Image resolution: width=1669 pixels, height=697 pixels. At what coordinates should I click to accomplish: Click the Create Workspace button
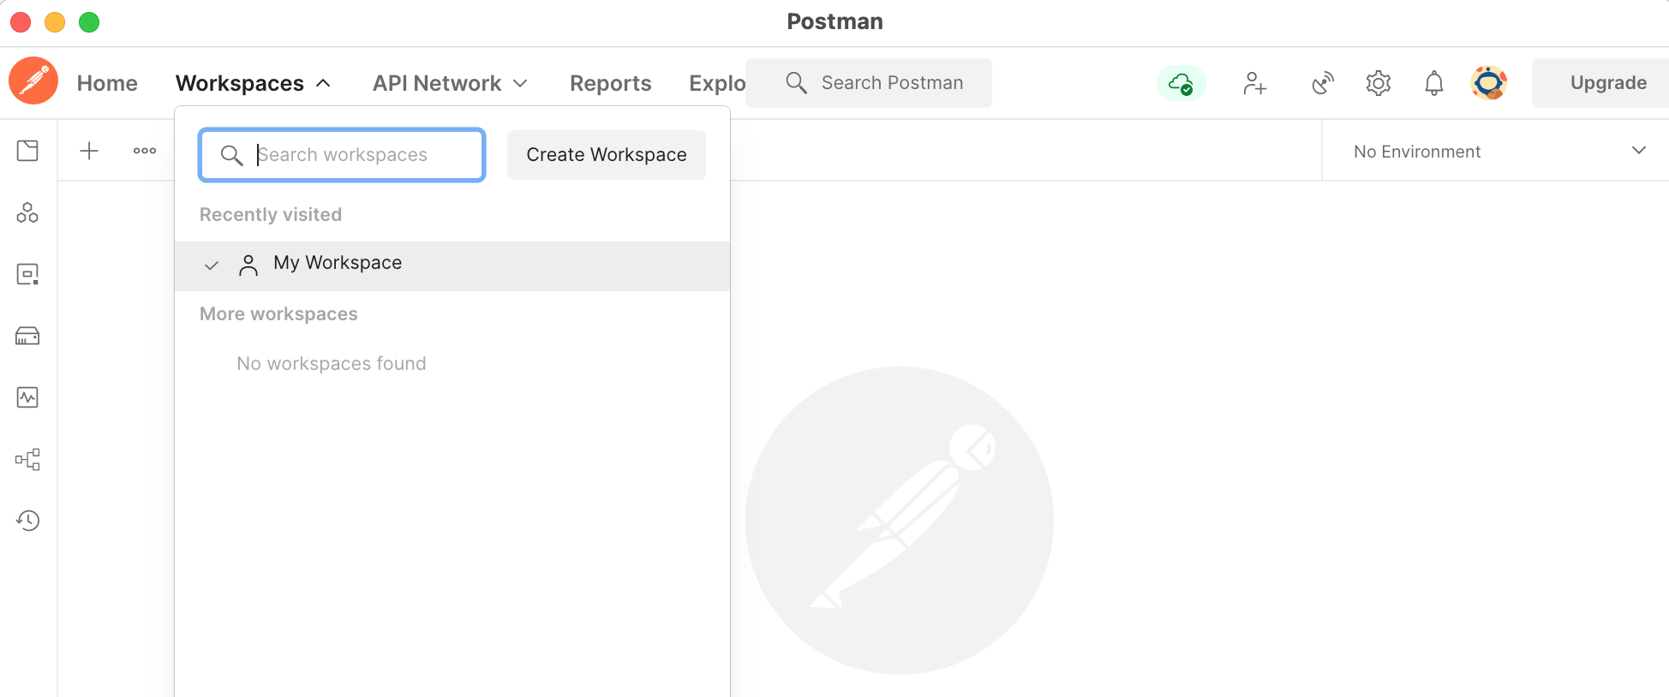pos(607,155)
